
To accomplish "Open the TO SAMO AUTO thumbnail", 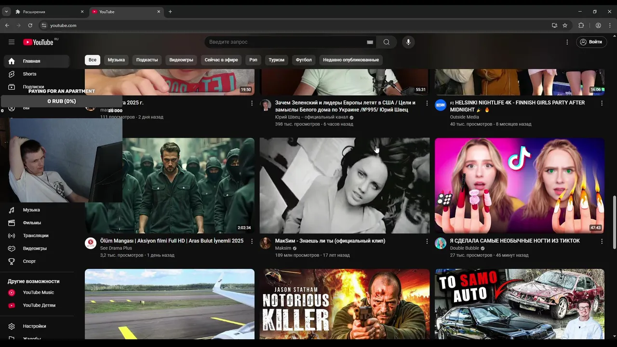I will (x=520, y=304).
